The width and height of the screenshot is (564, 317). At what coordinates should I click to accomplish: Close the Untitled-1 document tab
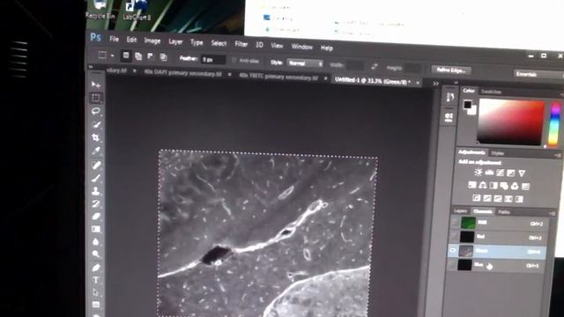coord(418,83)
